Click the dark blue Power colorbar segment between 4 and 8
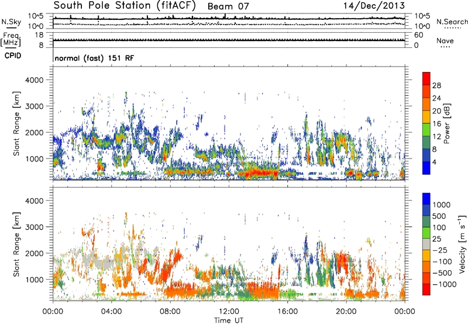 pyautogui.click(x=426, y=155)
